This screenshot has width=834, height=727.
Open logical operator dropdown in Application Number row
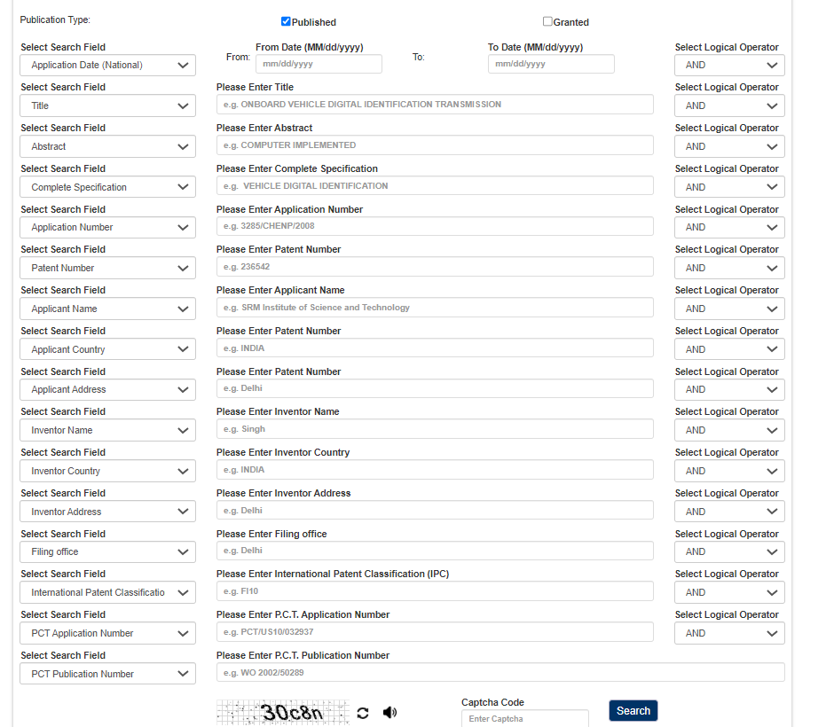(729, 228)
